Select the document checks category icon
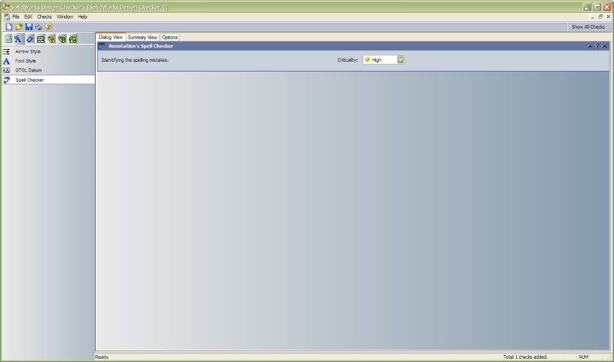Screen dimensions: 614x362 coord(8,39)
